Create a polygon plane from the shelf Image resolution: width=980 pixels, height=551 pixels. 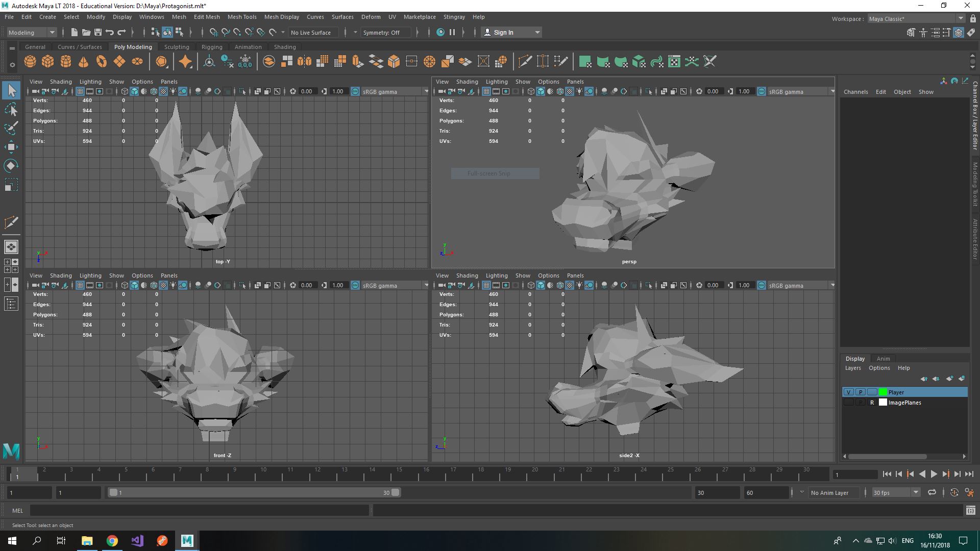coord(119,62)
